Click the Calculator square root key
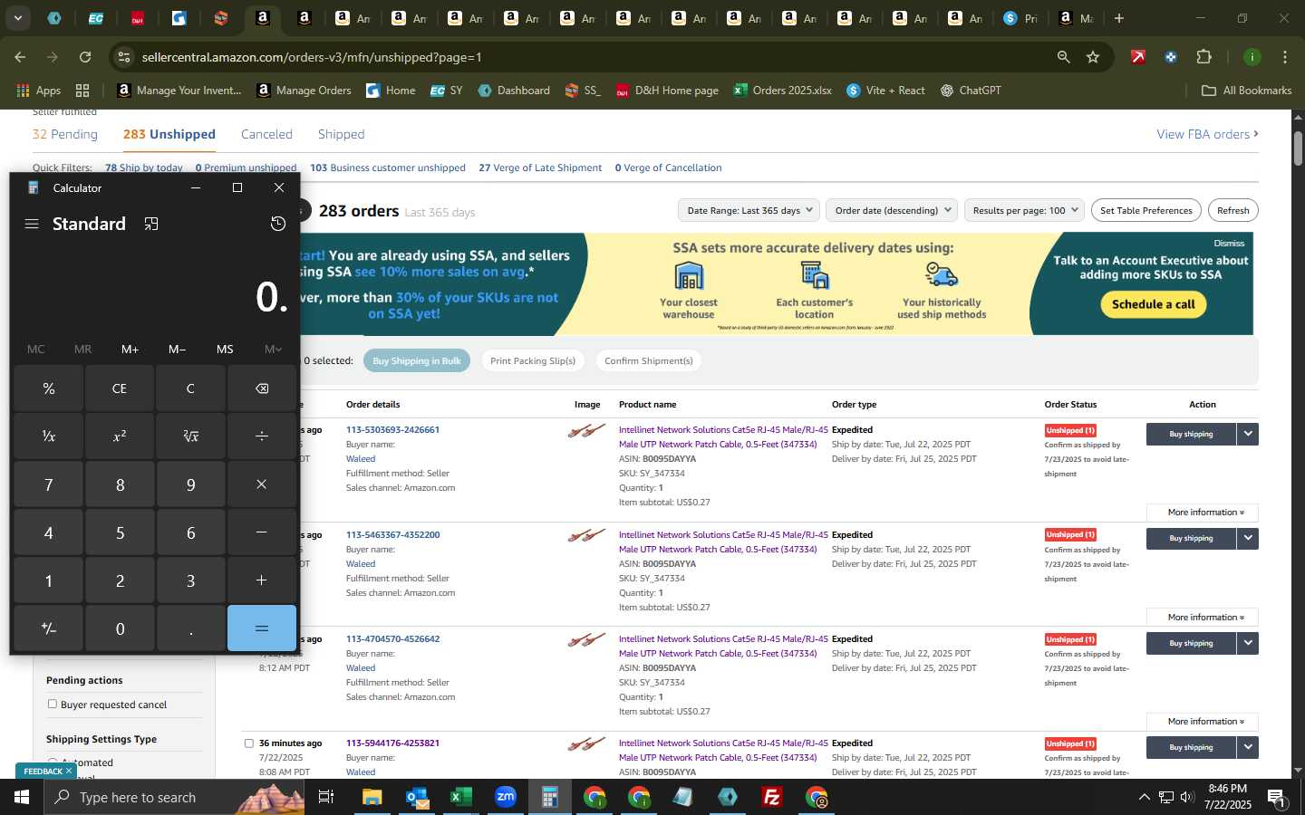This screenshot has height=815, width=1305. [190, 436]
